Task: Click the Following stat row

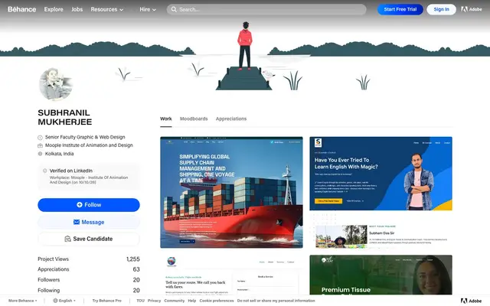Action: [x=89, y=291]
